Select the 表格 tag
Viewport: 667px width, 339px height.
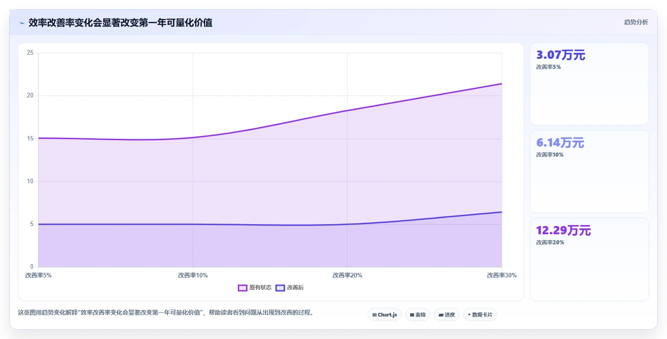click(x=418, y=315)
